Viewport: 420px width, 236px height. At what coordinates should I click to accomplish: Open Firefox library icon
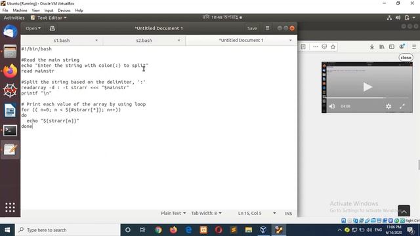(x=382, y=47)
